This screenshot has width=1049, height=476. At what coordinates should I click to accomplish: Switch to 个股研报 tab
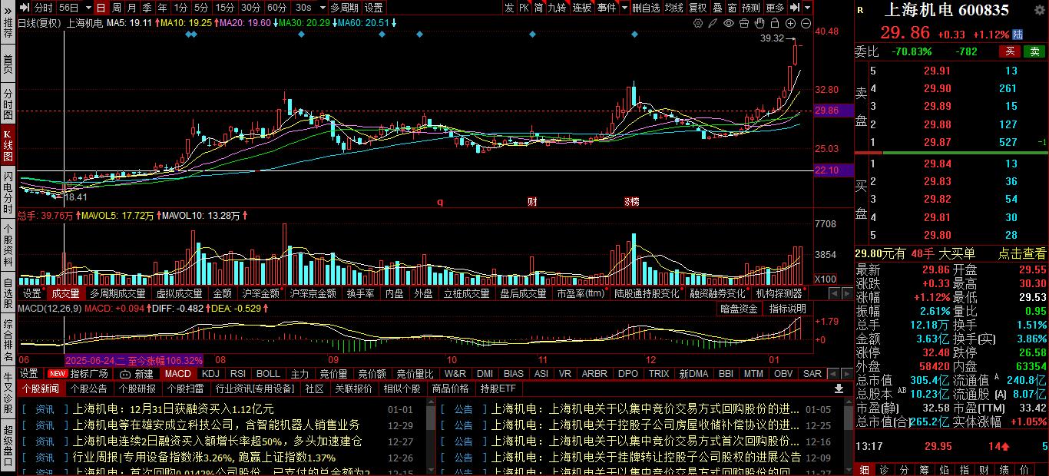point(137,388)
